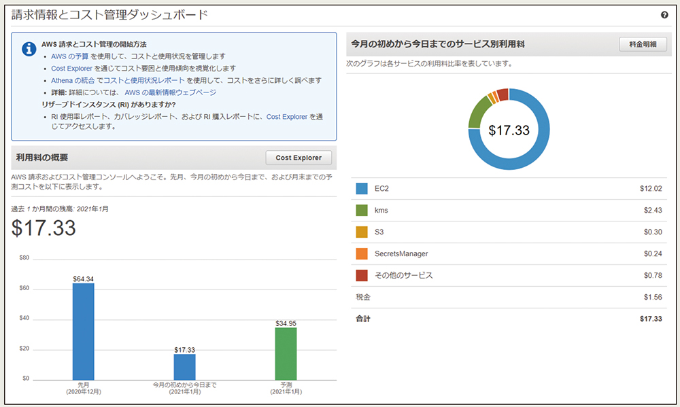Image resolution: width=680 pixels, height=407 pixels.
Task: Click the $2.43 kms amount
Action: 653,210
